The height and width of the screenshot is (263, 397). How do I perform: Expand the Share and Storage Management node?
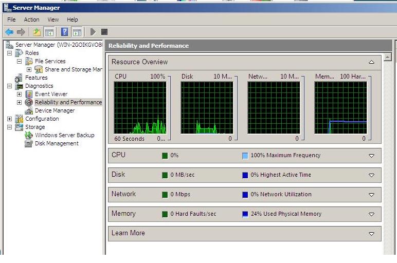coord(29,69)
